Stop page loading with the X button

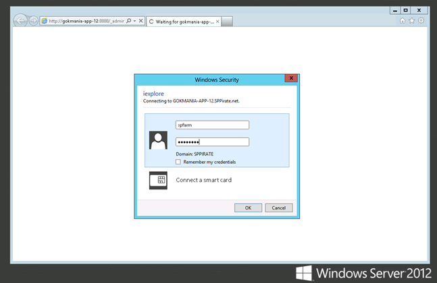click(x=141, y=21)
